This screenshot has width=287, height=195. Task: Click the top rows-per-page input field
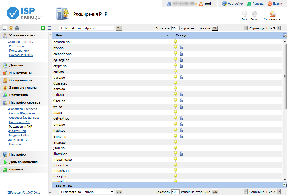tap(175, 28)
